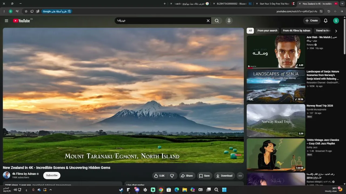This screenshot has width=346, height=194.
Task: Go to the YouTube home logo
Action: [x=21, y=21]
